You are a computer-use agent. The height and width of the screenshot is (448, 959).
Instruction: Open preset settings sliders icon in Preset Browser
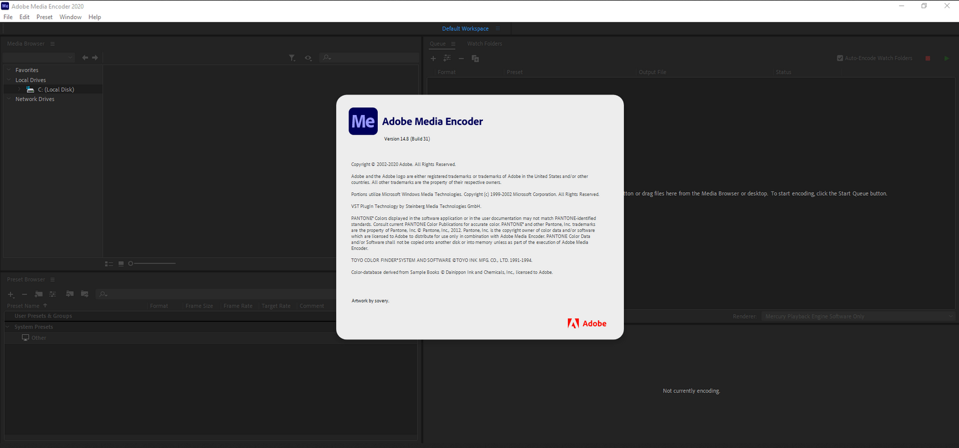point(53,294)
